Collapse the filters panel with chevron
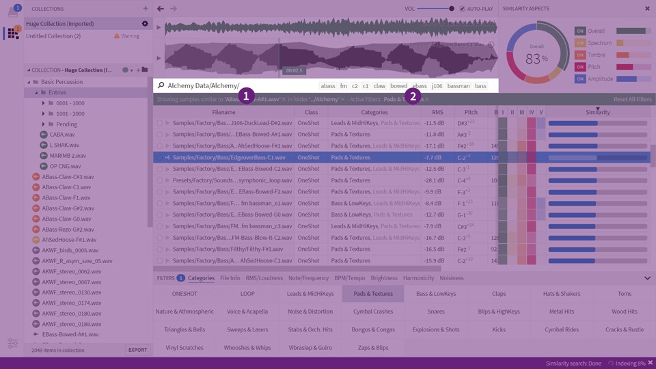Screen dimensions: 656x369 pos(647,278)
